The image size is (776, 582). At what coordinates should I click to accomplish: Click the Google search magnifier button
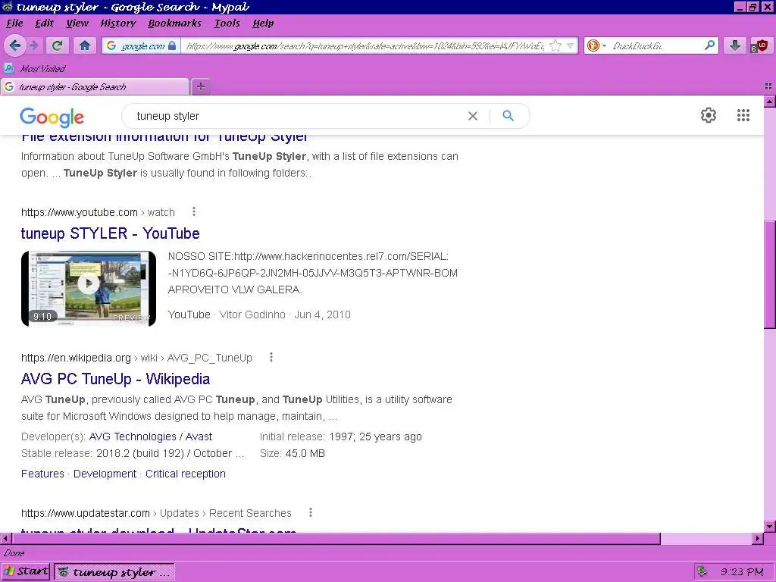click(508, 116)
